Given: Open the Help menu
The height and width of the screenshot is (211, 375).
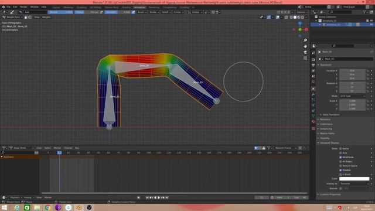Looking at the screenshot, I should point(44,7).
